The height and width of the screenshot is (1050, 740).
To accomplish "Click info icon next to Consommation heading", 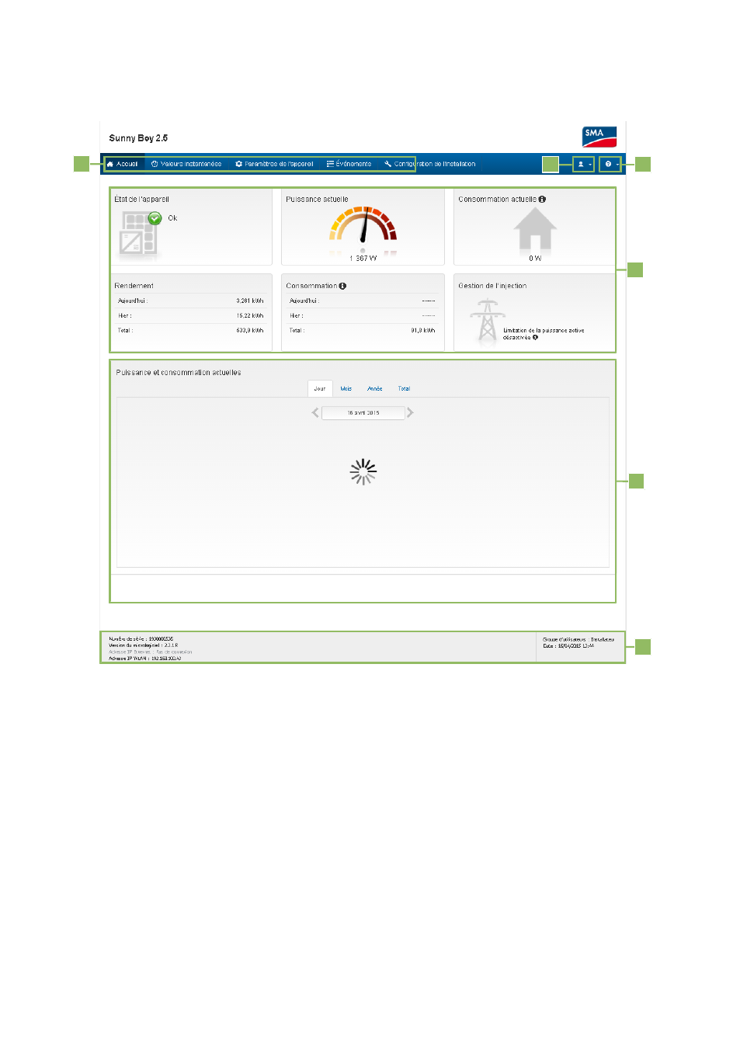I will click(x=342, y=286).
